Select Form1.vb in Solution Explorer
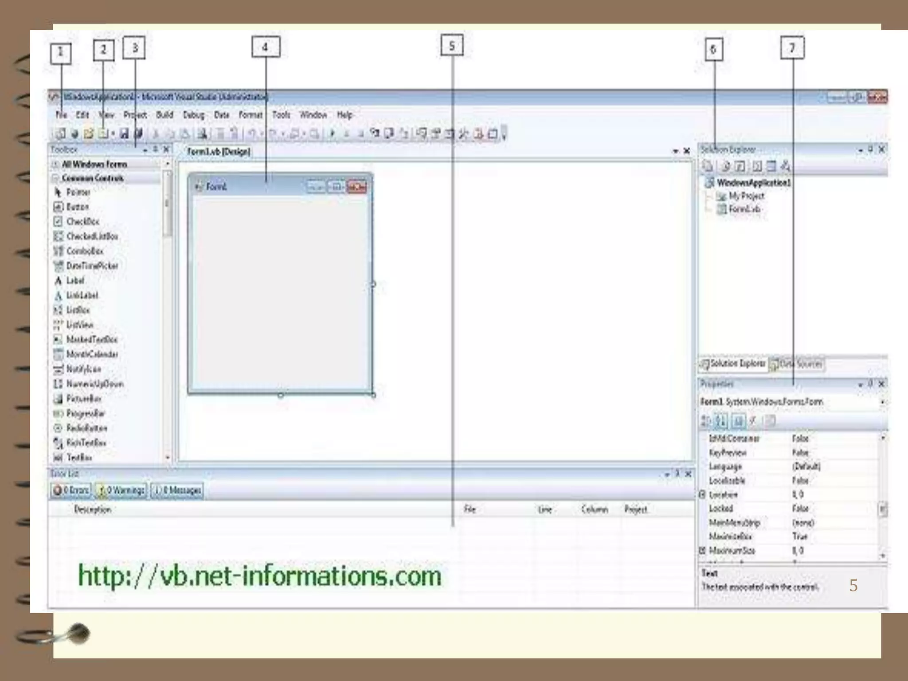Viewport: 908px width, 681px height. point(744,209)
